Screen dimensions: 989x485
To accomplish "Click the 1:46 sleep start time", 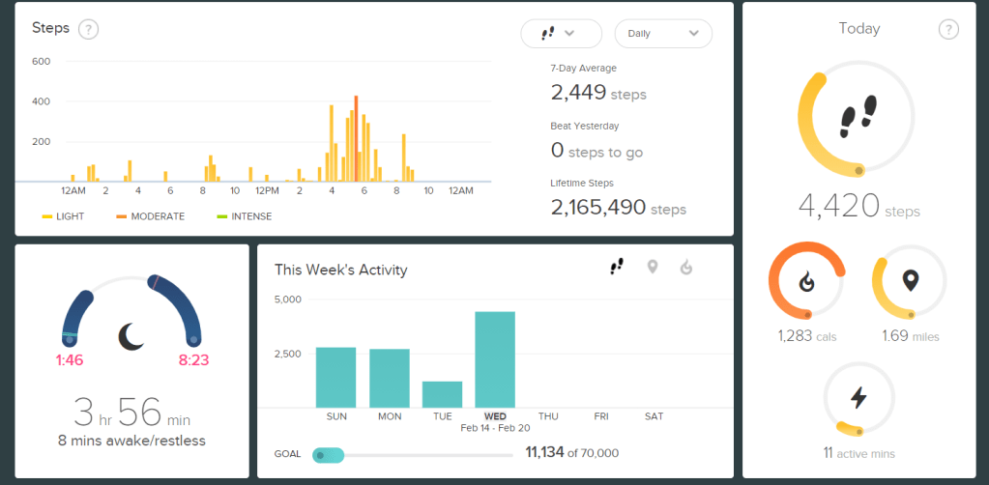I will pyautogui.click(x=69, y=360).
